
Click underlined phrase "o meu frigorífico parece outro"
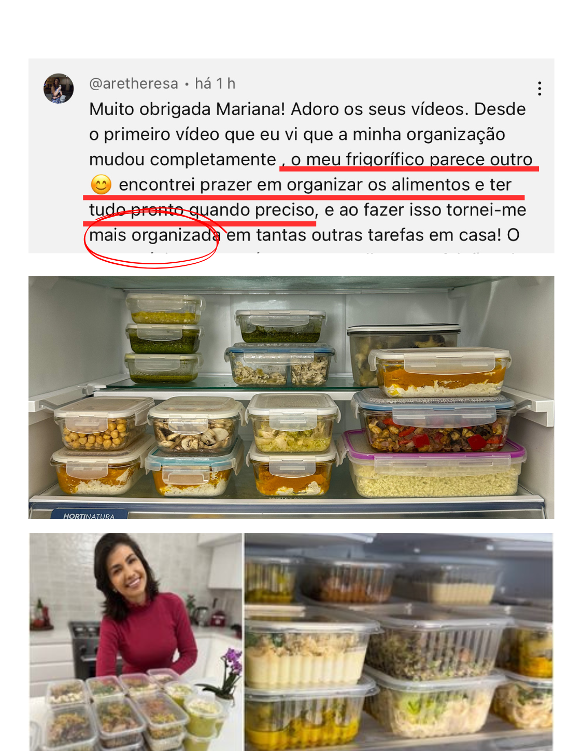coord(412,159)
